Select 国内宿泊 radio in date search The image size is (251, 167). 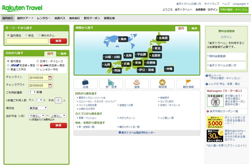click(8, 61)
